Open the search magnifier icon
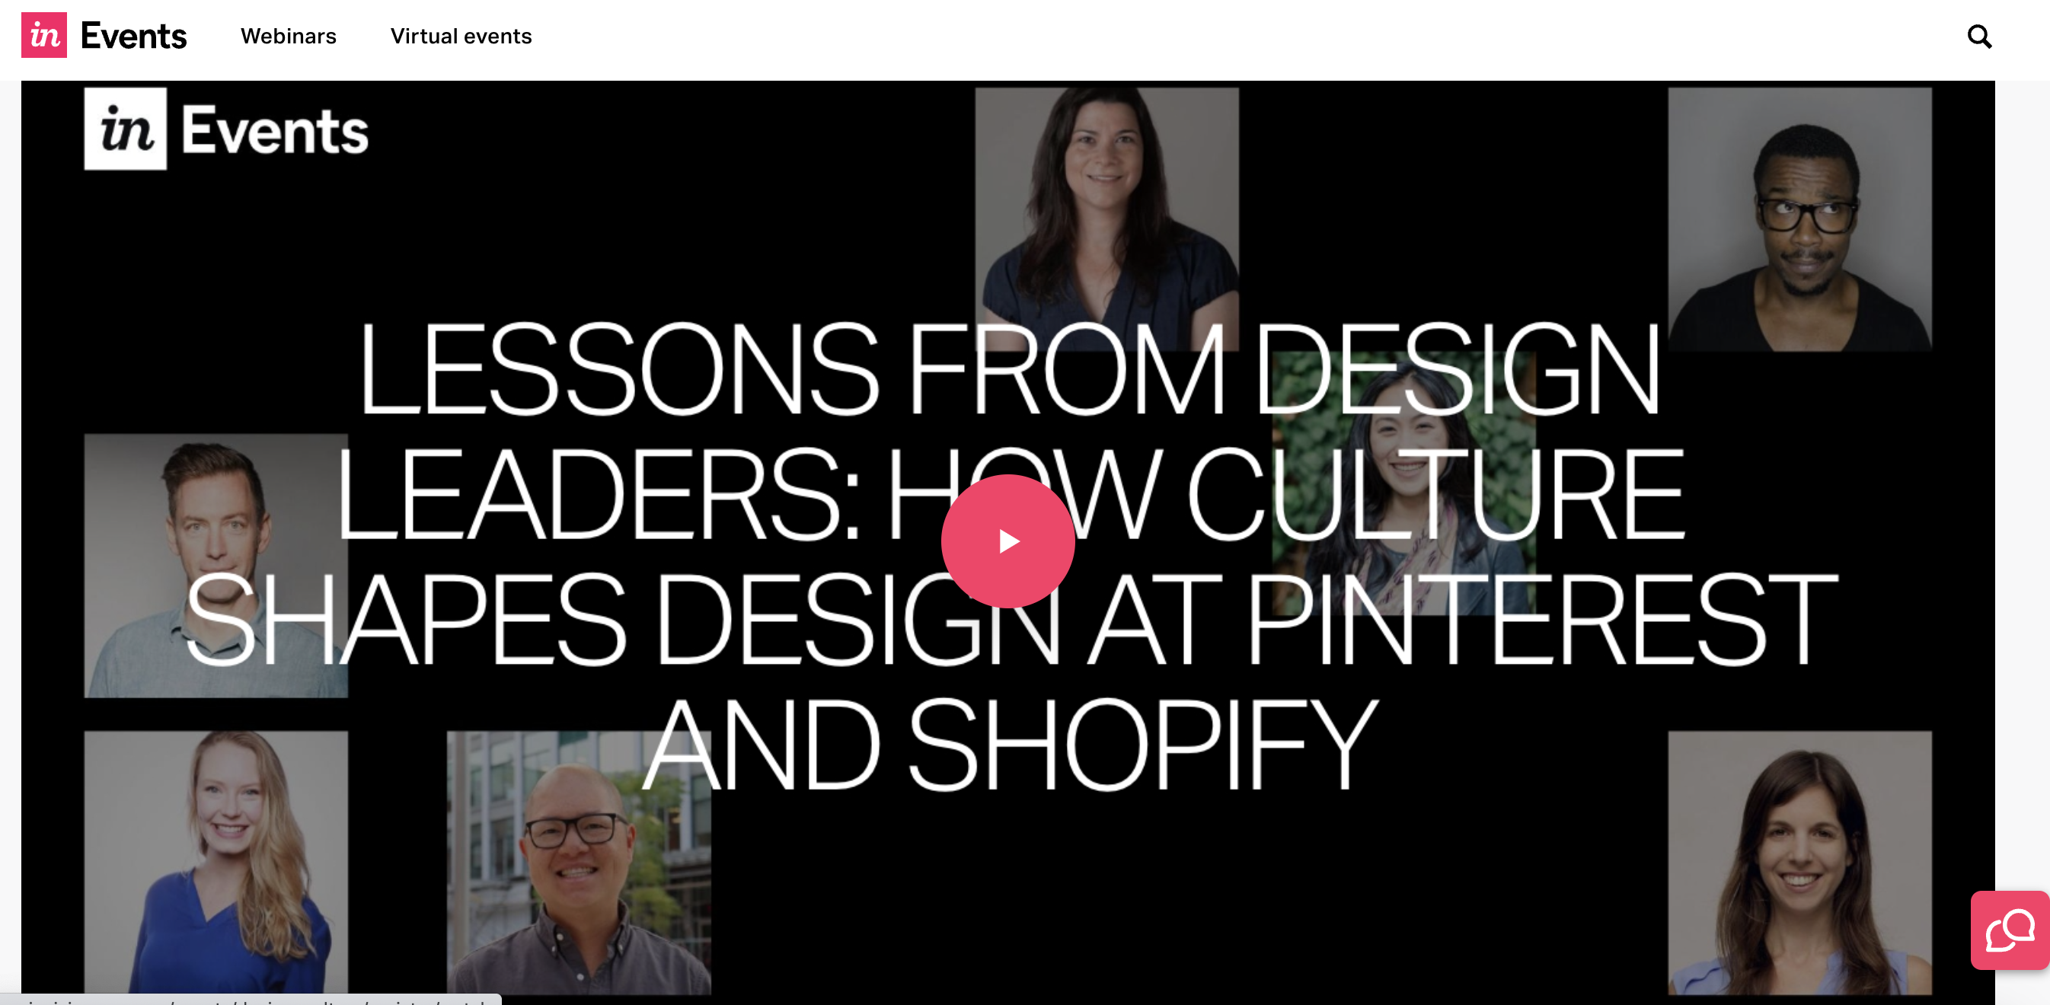Screen dimensions: 2050x1005 point(1979,37)
